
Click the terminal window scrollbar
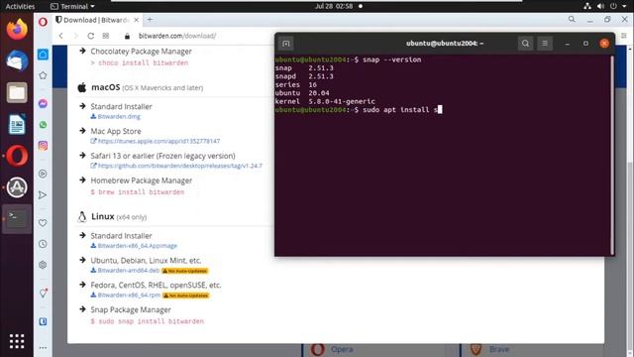tap(612, 156)
